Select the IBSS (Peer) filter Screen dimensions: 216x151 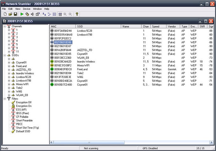coord(23,113)
